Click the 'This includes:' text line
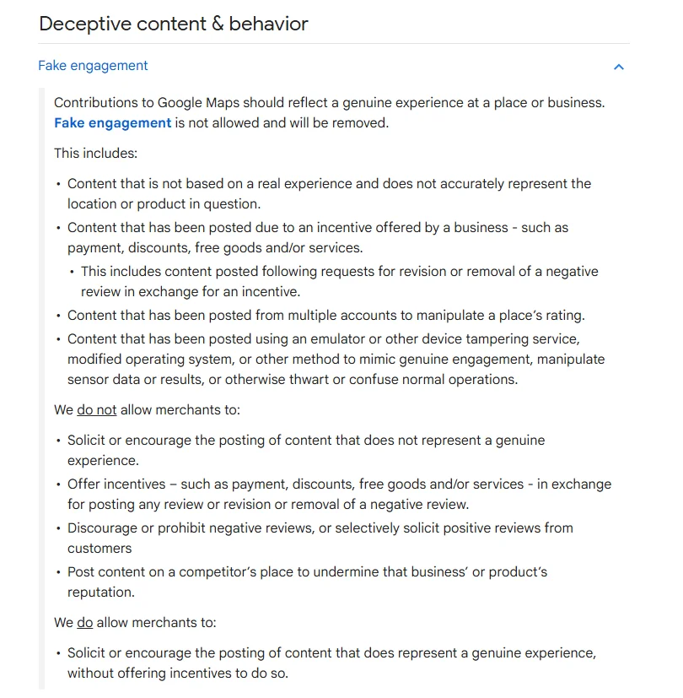The image size is (683, 698). [x=95, y=154]
